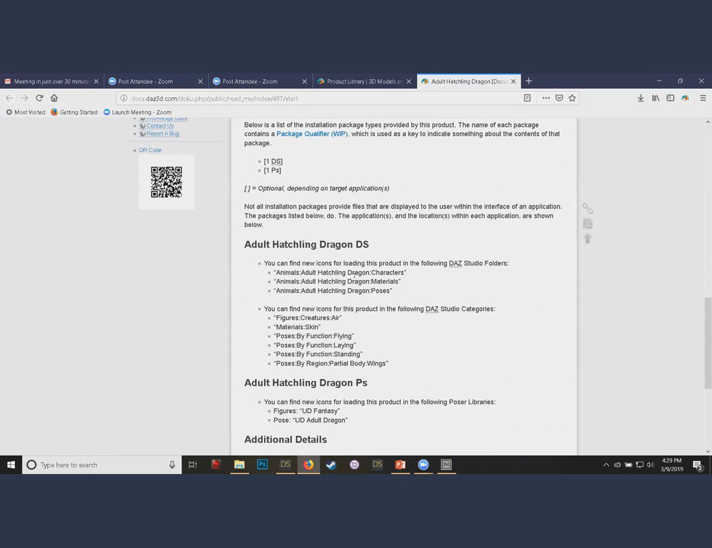Image resolution: width=712 pixels, height=548 pixels.
Task: Open File Explorer from taskbar
Action: point(239,465)
